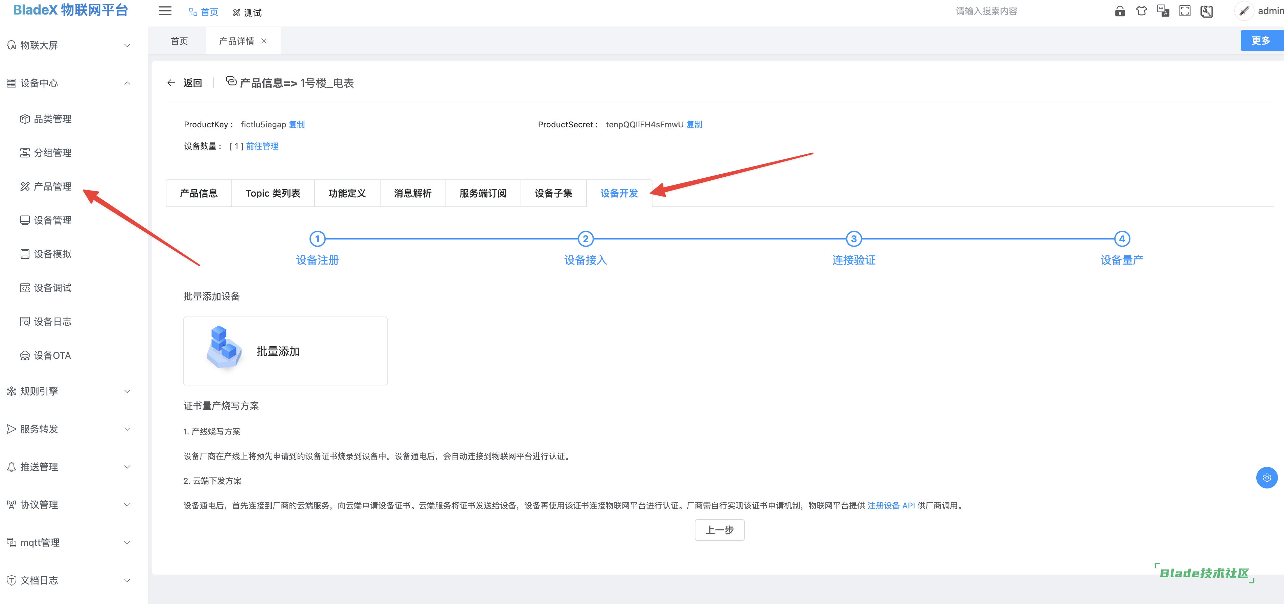This screenshot has width=1284, height=604.
Task: Expand the 规则引擎 menu
Action: click(69, 392)
